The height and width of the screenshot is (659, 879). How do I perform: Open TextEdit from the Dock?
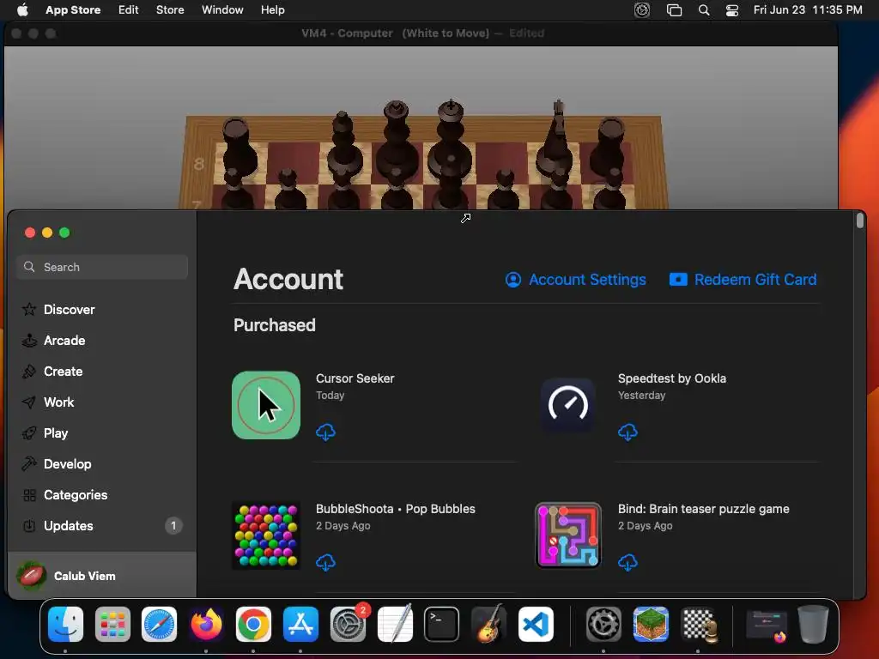[x=395, y=623]
